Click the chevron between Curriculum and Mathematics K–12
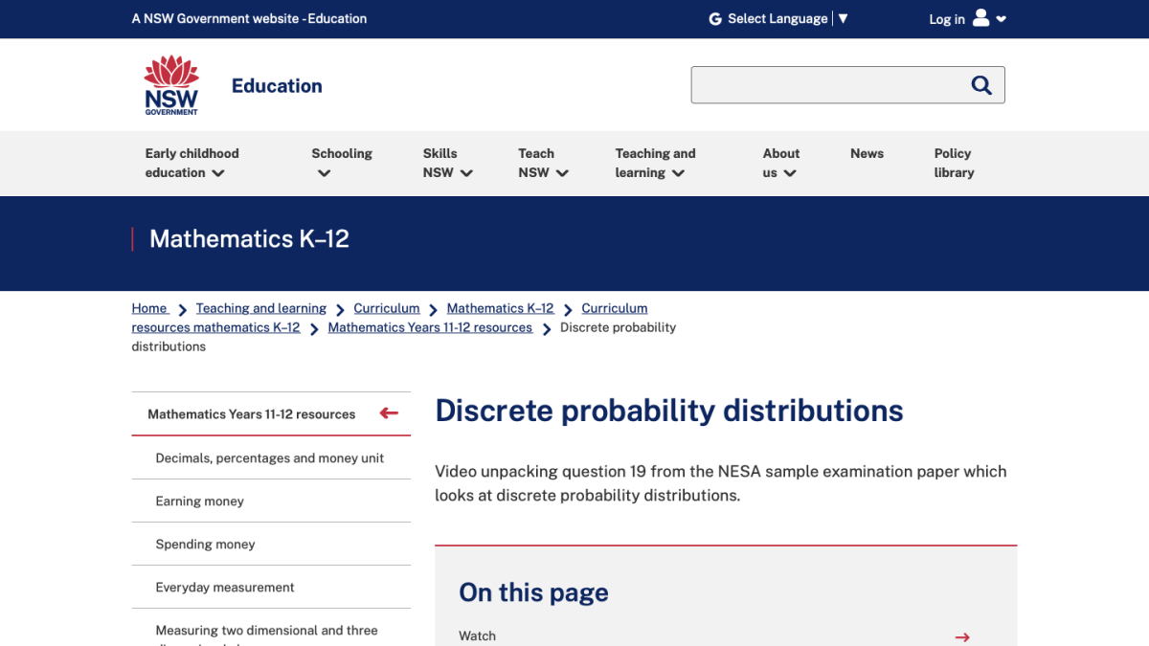The width and height of the screenshot is (1149, 646). coord(433,308)
